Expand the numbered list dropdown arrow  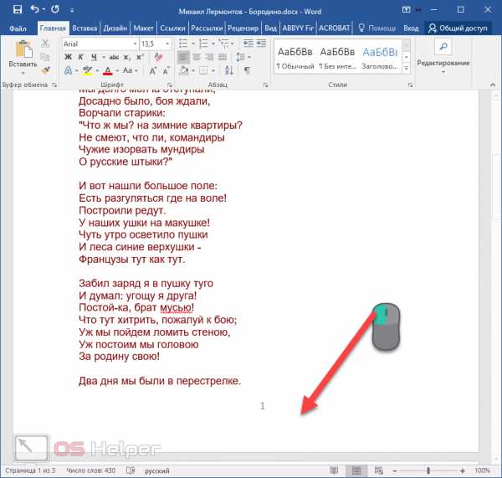[213, 44]
